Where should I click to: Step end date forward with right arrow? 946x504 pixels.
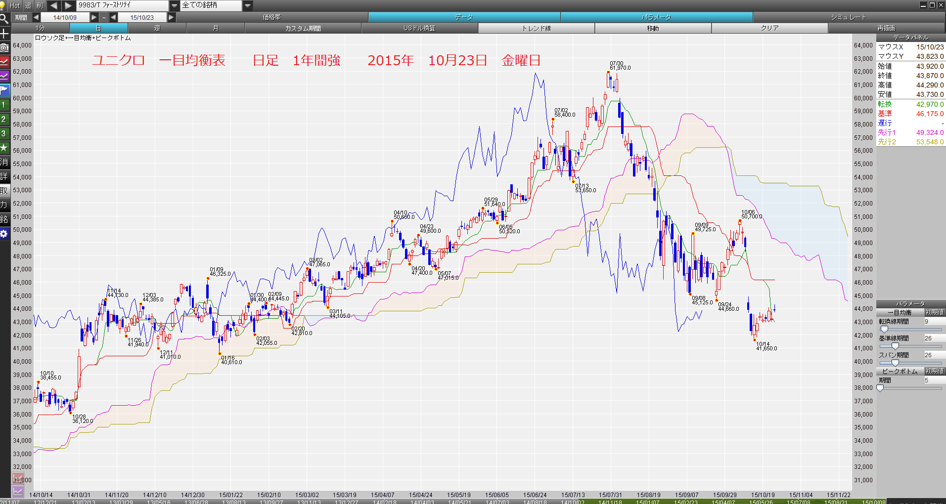click(171, 17)
